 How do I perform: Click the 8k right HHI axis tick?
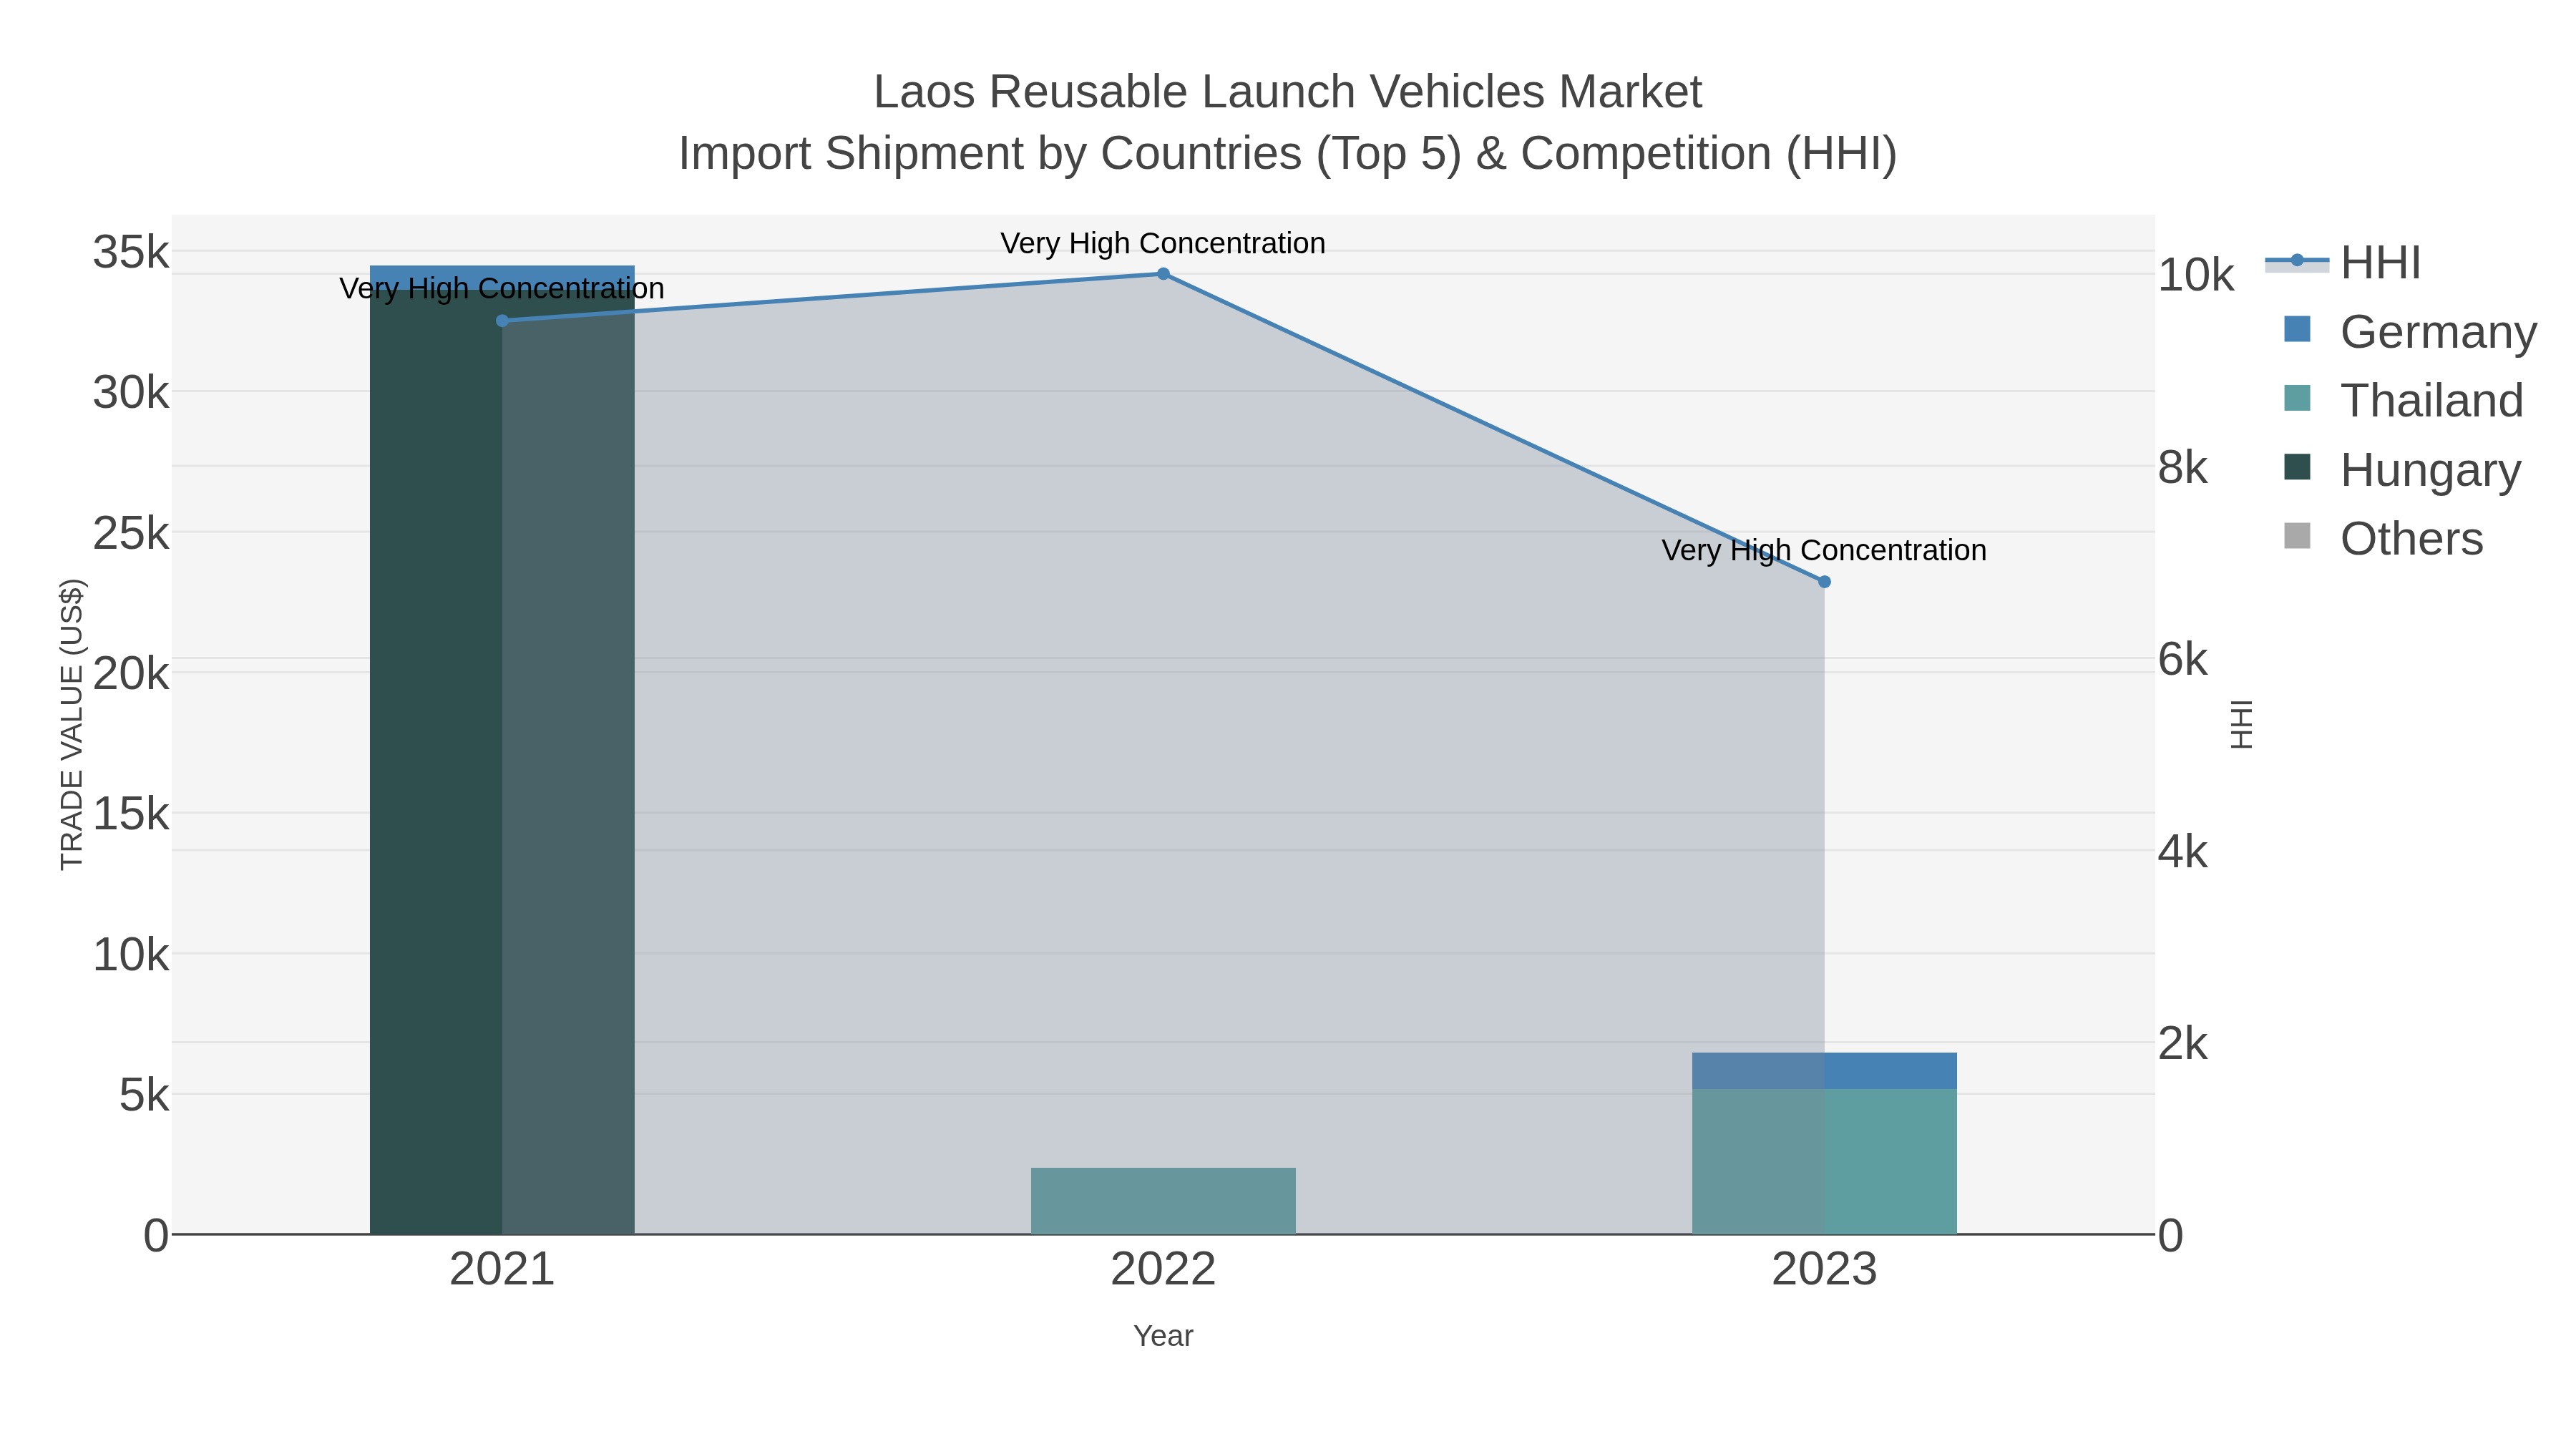tap(2183, 467)
